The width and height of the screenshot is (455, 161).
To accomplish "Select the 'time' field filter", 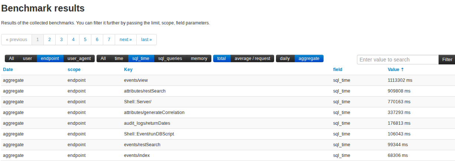I will (119, 58).
